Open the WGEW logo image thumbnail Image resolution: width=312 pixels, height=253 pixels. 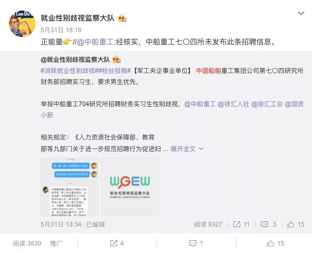(130, 187)
